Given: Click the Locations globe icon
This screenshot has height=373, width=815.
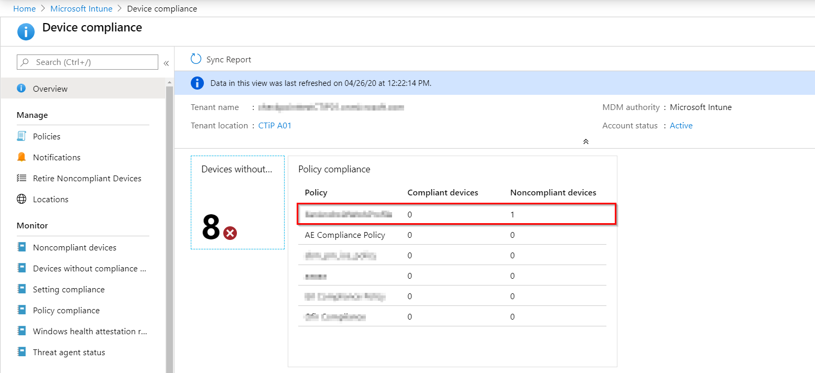Looking at the screenshot, I should coord(21,199).
